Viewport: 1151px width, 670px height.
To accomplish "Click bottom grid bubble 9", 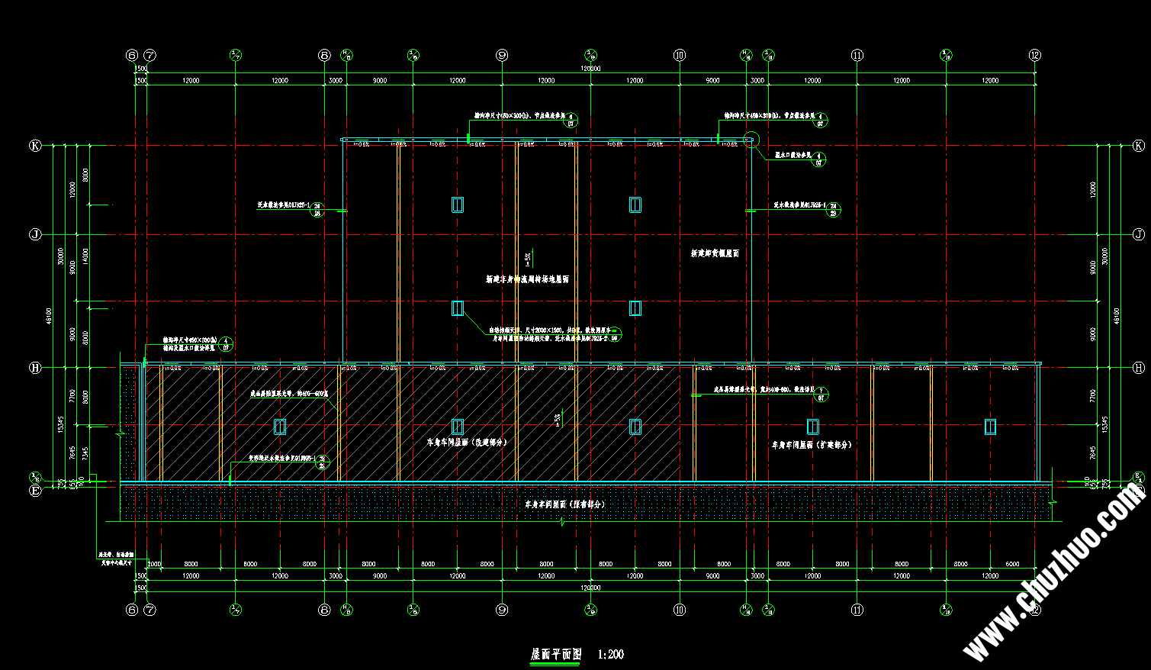I will (x=501, y=610).
